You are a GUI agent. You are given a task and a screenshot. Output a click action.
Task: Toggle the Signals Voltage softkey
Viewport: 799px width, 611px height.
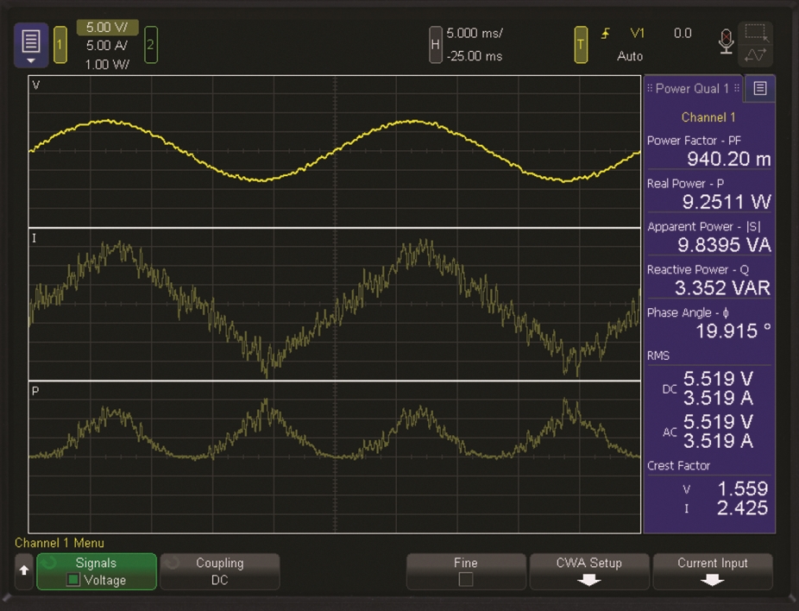pyautogui.click(x=97, y=571)
